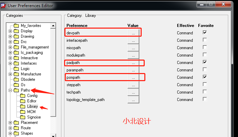Select the MCM folder icon
Screen dimensions: 238x137
pos(23,112)
